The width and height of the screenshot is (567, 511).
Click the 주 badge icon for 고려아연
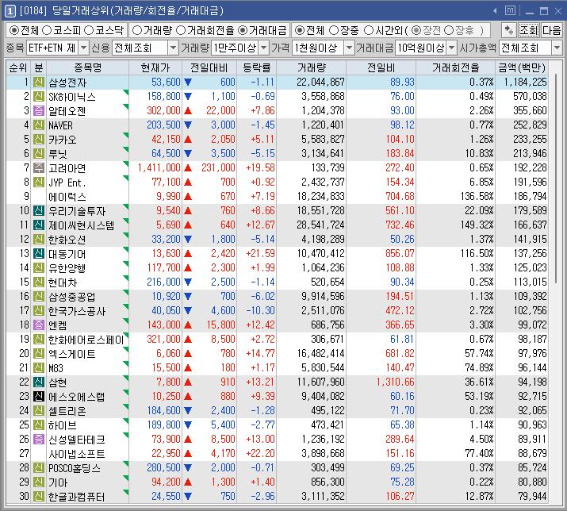click(x=39, y=168)
